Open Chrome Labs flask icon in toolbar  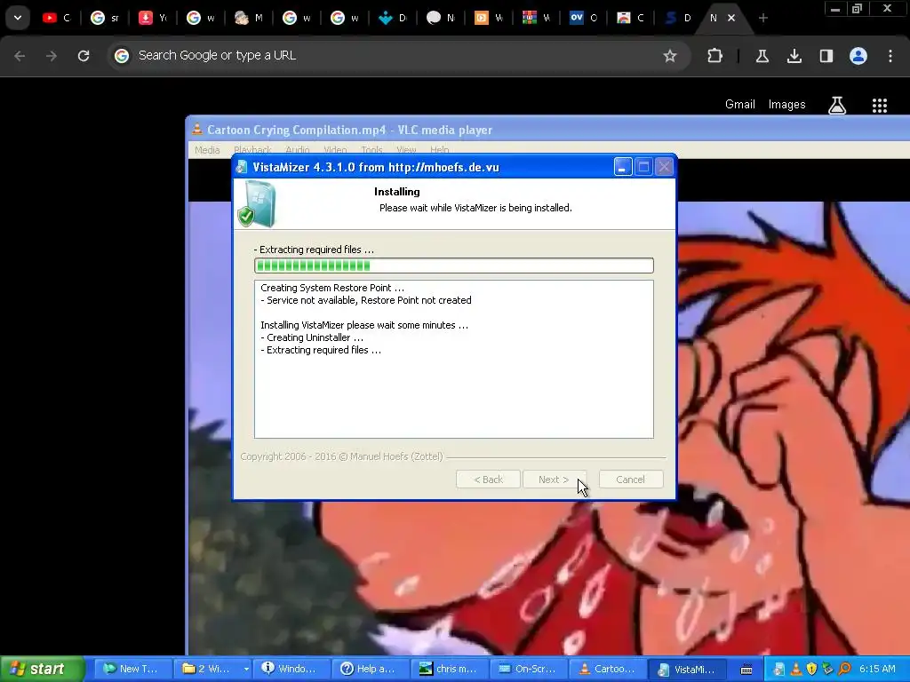click(762, 56)
